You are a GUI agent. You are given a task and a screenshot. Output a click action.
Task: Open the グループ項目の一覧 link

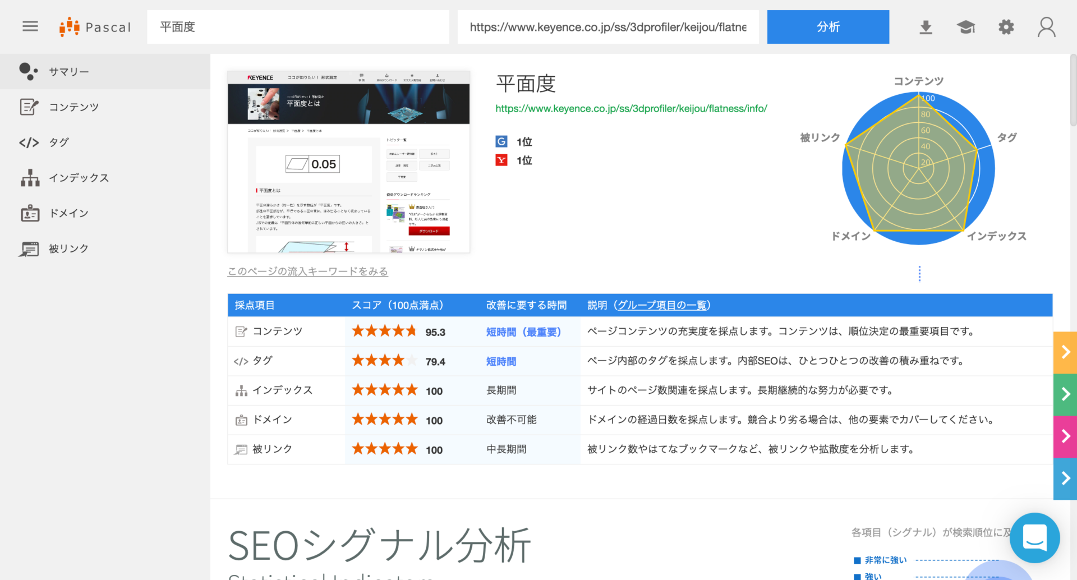[662, 305]
